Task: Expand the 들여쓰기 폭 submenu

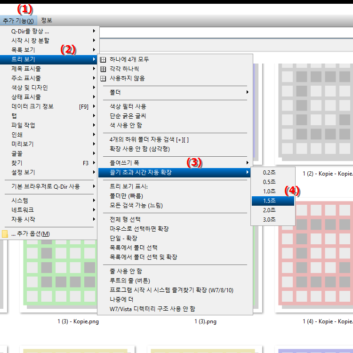Action: 175,163
